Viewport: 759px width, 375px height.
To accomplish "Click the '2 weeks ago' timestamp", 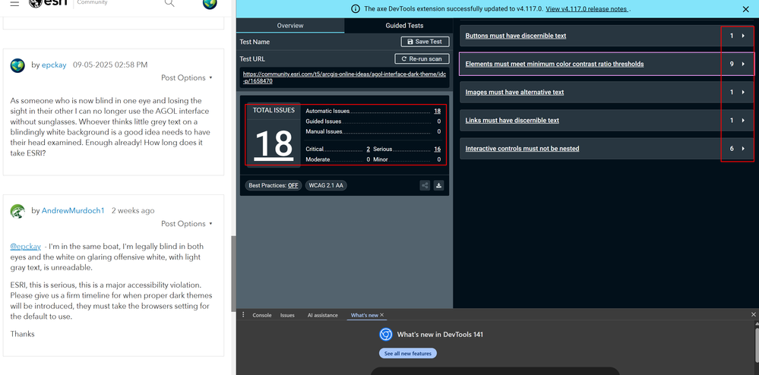I will coord(133,210).
